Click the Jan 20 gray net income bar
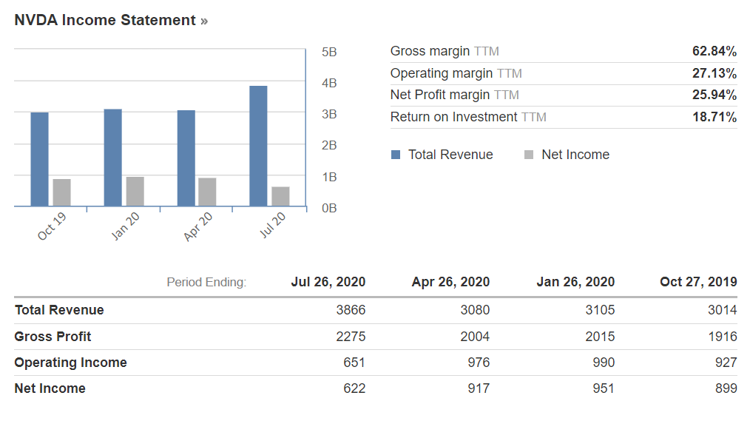This screenshot has width=750, height=421. pos(135,191)
